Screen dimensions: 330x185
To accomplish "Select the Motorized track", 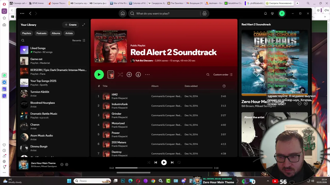I will click(x=164, y=125).
